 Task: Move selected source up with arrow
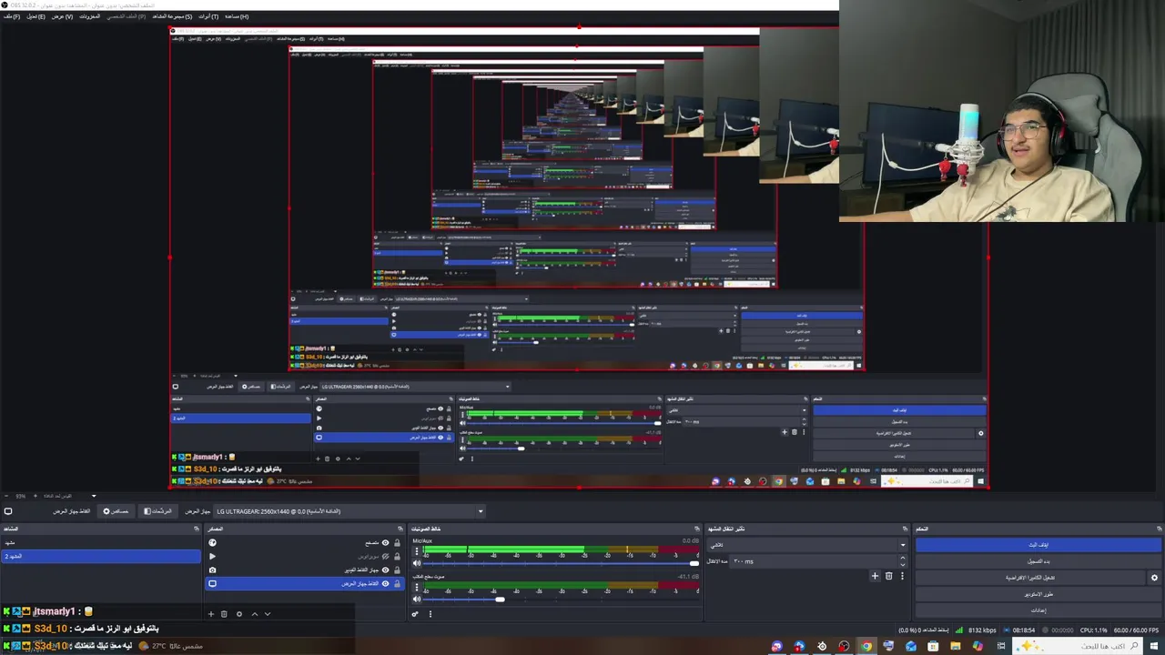click(254, 614)
